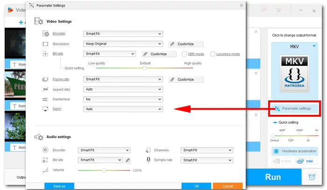327x190 pixels.
Task: Enable the VBR mode checkbox
Action: coord(185,54)
